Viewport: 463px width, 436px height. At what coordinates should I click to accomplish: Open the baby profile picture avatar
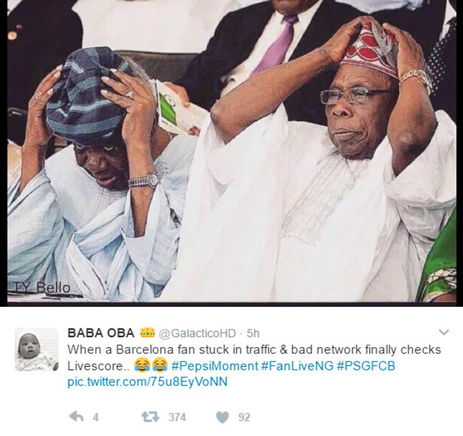[x=37, y=349]
